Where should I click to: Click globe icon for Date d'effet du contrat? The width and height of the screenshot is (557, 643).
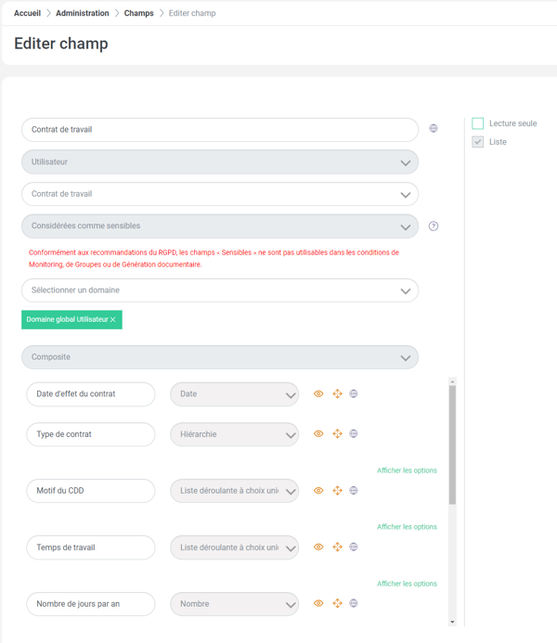353,393
